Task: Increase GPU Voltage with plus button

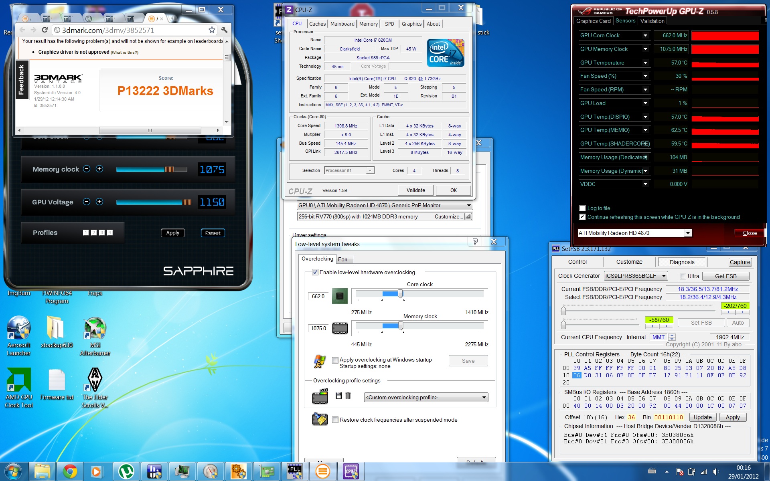Action: click(99, 202)
